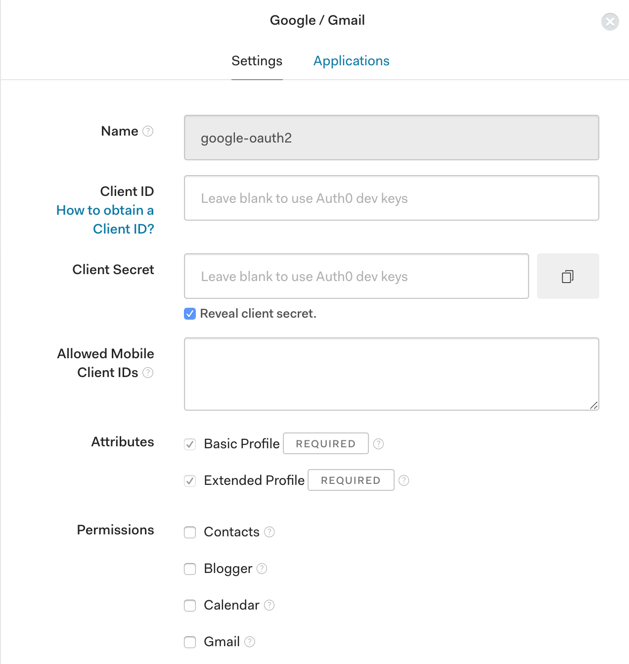
Task: Open help icon beside Contacts permission
Action: tap(269, 532)
